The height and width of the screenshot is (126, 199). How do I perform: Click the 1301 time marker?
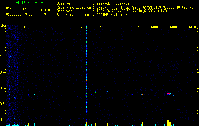[22, 27]
